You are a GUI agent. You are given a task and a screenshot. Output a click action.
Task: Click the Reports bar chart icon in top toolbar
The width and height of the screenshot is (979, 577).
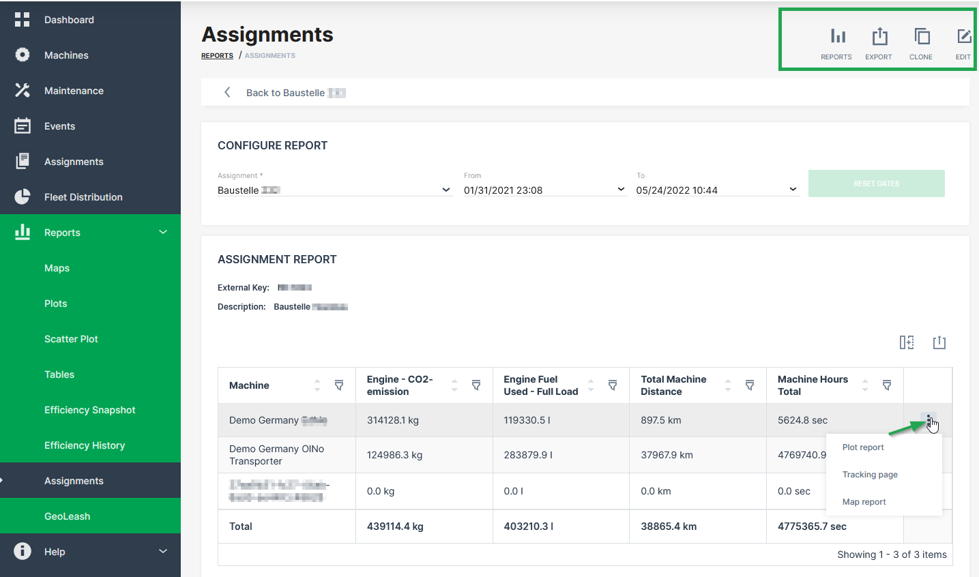coord(837,37)
